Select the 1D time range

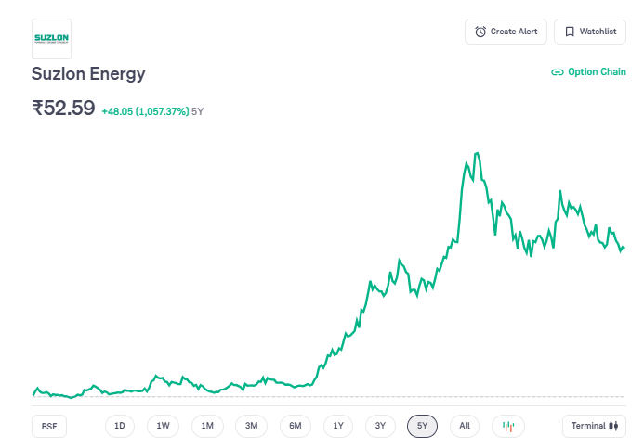120,426
